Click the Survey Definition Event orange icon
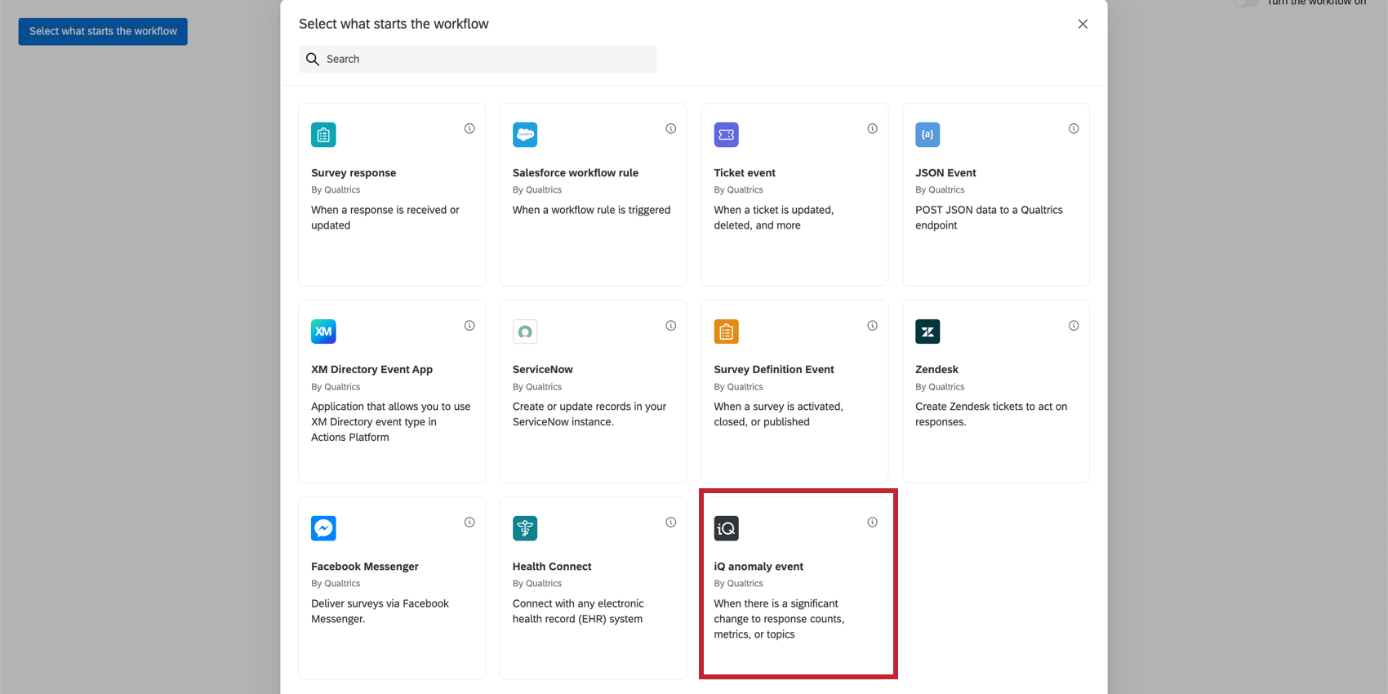Image resolution: width=1388 pixels, height=694 pixels. coord(727,331)
